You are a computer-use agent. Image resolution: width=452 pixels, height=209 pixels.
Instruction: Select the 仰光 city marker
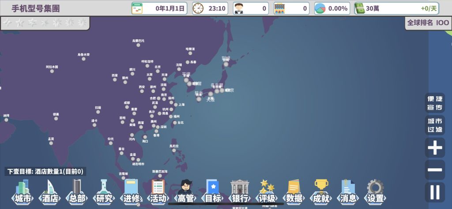pos(111,143)
